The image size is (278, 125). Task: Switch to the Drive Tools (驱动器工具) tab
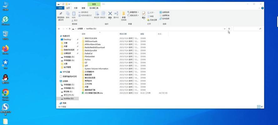point(94,8)
